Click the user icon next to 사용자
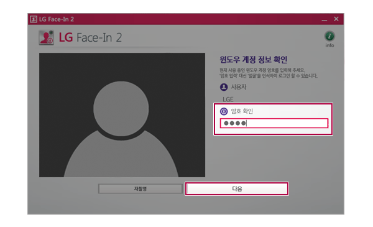 pos(224,87)
